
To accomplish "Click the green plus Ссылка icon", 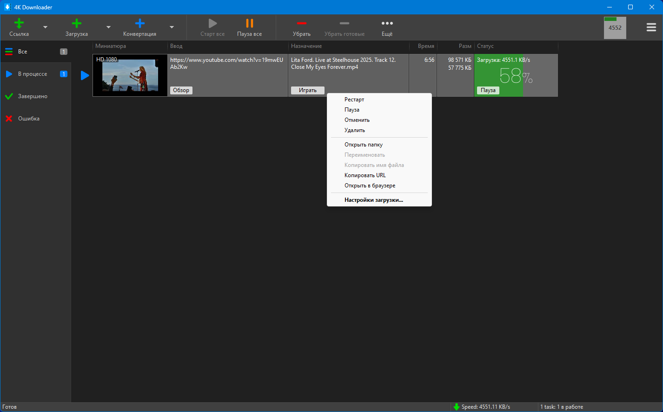I will click(19, 24).
